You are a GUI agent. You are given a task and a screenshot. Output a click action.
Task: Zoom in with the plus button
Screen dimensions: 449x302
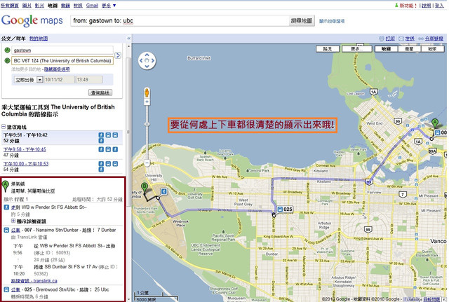[147, 102]
